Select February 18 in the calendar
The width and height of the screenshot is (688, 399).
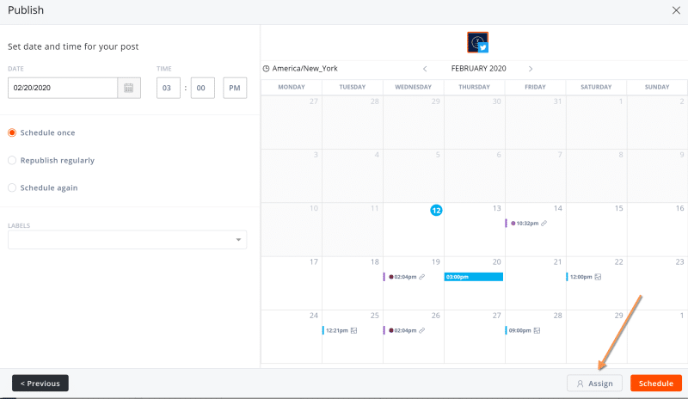coord(374,261)
